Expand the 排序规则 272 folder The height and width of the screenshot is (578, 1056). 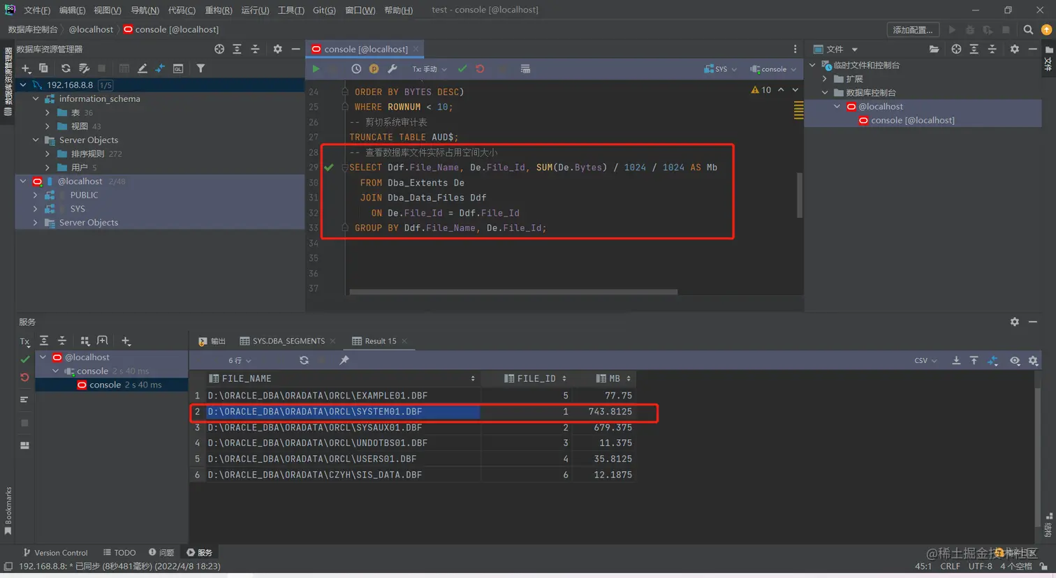pyautogui.click(x=47, y=154)
